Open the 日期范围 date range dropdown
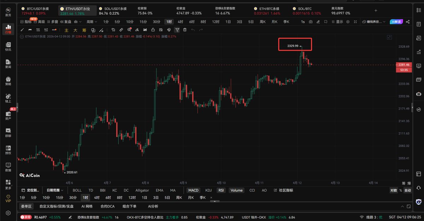 56,190
